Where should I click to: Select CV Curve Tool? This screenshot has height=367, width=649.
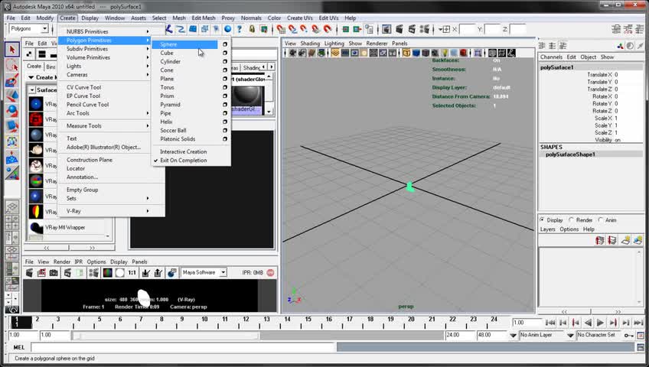pos(83,87)
